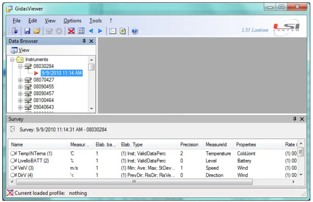Pin the Data Browser panel
Screen dimensions: 313x202
[x=84, y=41]
